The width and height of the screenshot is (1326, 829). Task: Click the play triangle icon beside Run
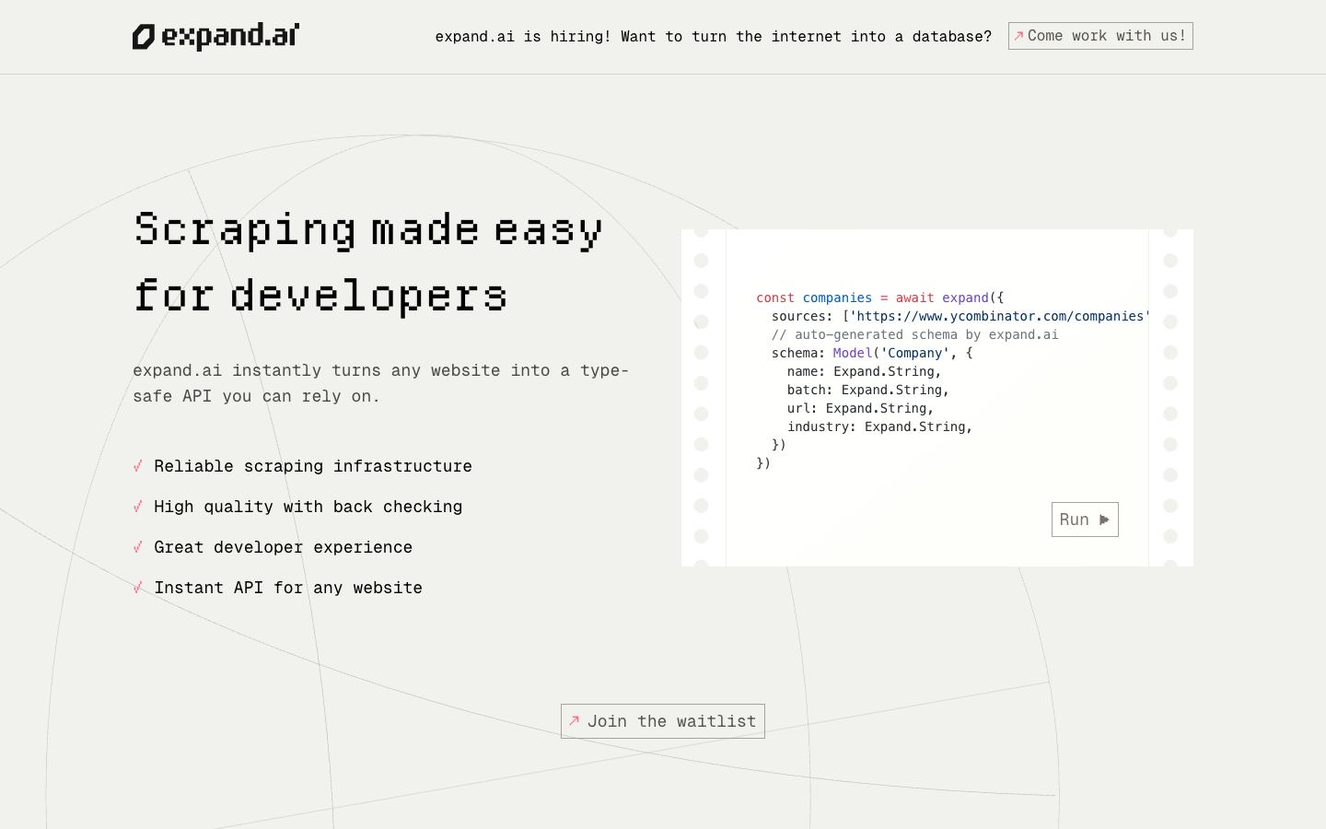[1104, 520]
